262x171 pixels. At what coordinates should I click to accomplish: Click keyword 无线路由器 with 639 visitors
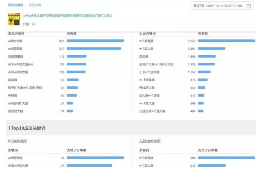pos(147,88)
